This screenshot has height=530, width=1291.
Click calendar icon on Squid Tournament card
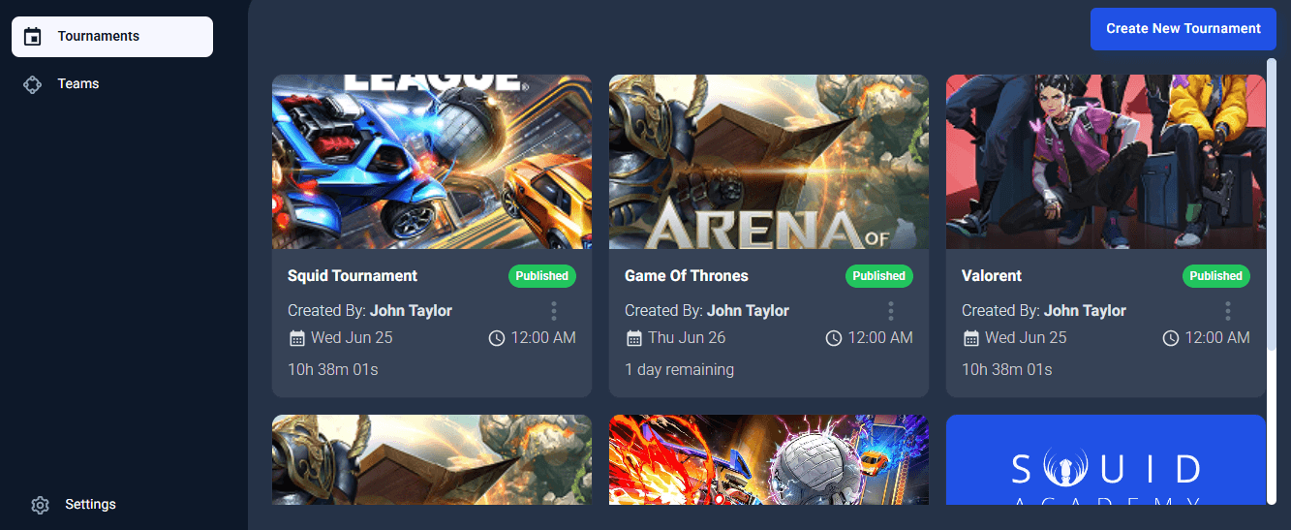(297, 338)
